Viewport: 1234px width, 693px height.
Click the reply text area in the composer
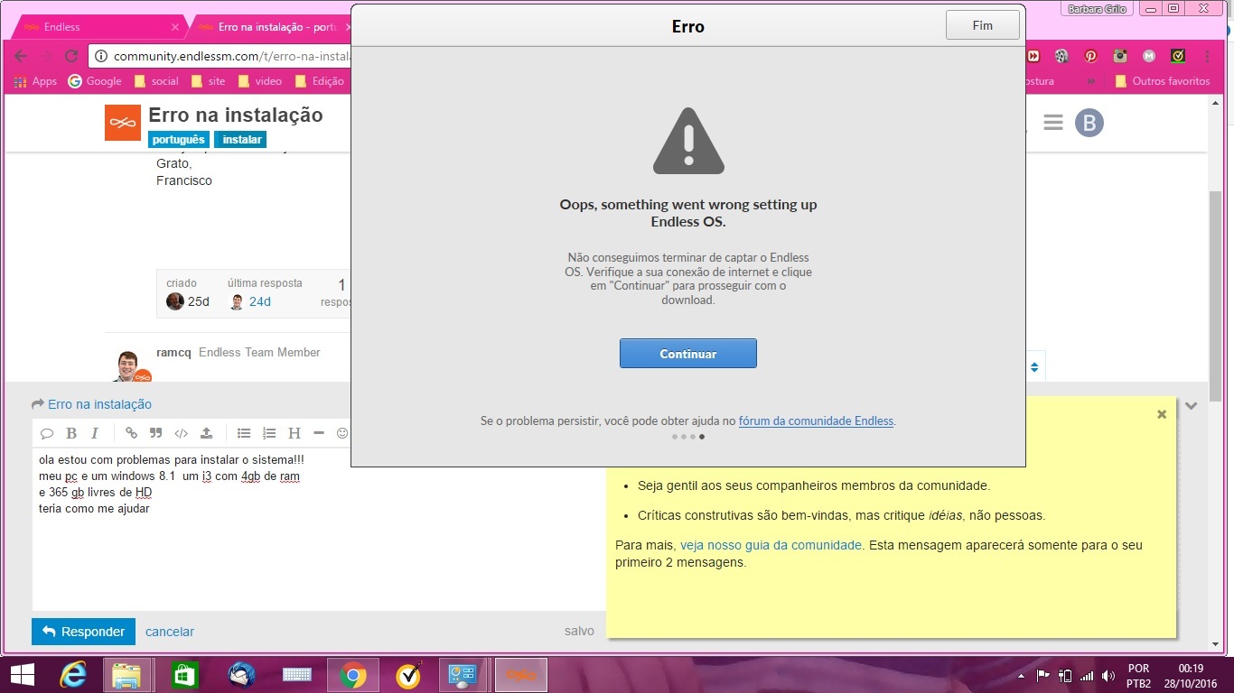[x=318, y=528]
